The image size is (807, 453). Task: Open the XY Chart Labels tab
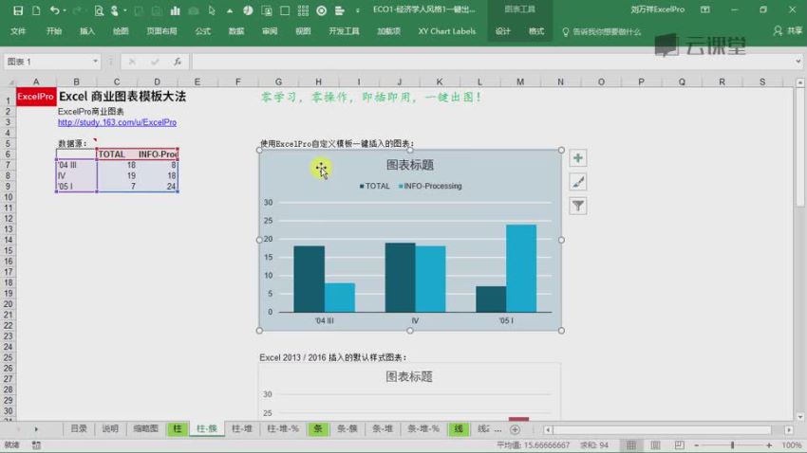pos(447,31)
